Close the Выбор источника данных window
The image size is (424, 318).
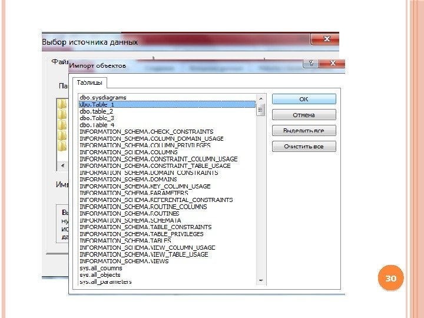[326, 39]
